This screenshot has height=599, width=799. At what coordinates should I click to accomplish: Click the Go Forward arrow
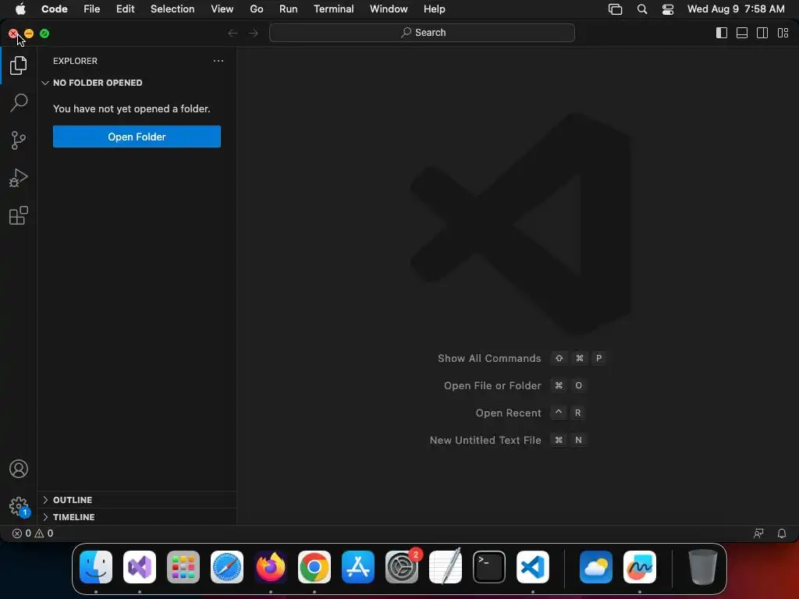pyautogui.click(x=254, y=33)
